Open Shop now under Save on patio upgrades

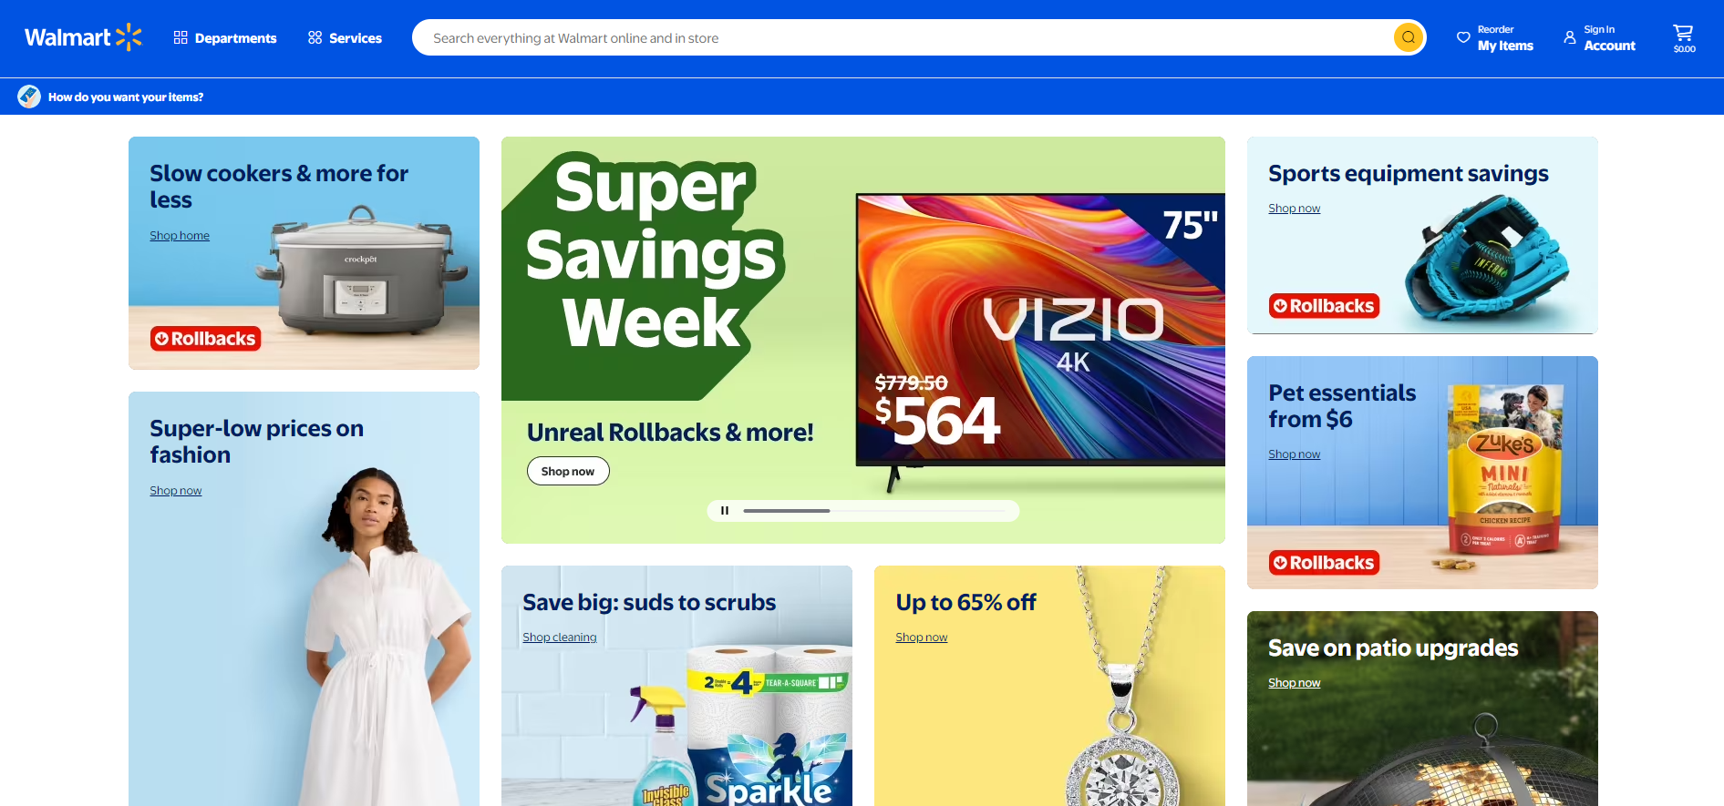pyautogui.click(x=1295, y=683)
